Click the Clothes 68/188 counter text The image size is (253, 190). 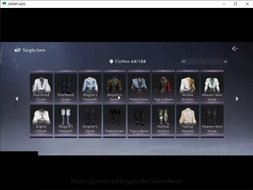click(x=130, y=61)
